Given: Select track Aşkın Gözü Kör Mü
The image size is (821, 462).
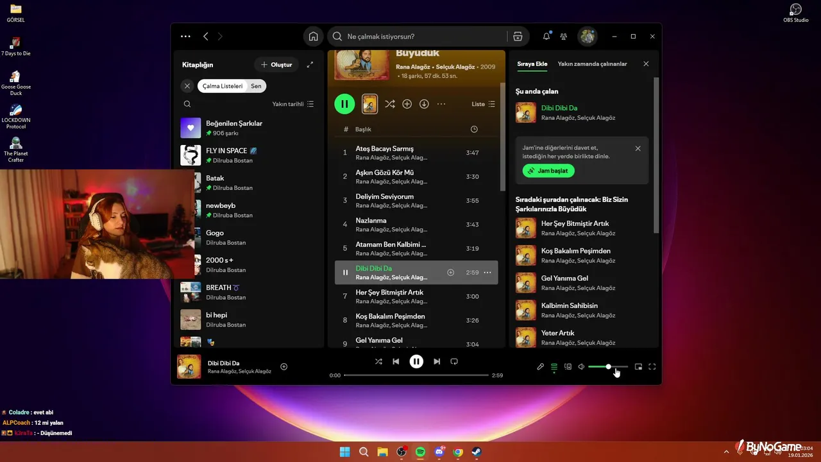Looking at the screenshot, I should point(416,176).
